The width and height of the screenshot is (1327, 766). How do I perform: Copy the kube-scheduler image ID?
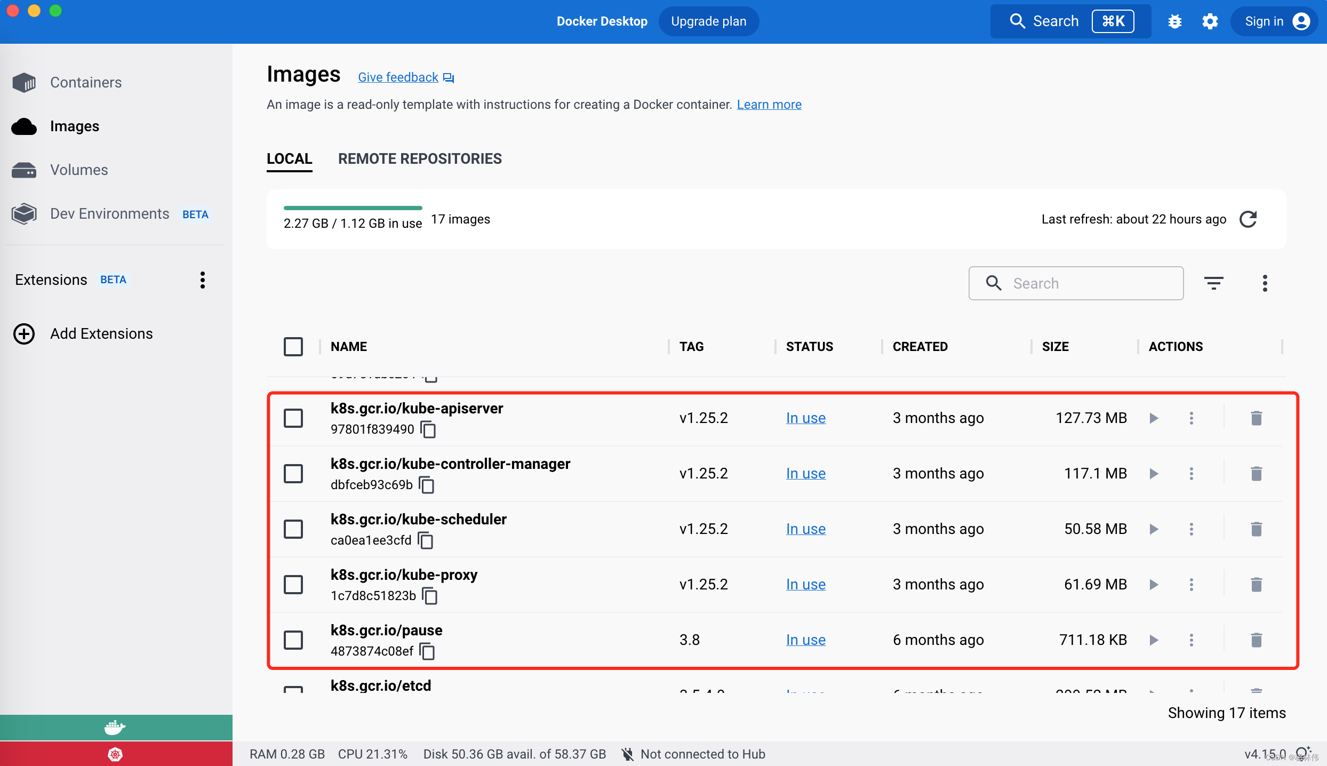[426, 540]
